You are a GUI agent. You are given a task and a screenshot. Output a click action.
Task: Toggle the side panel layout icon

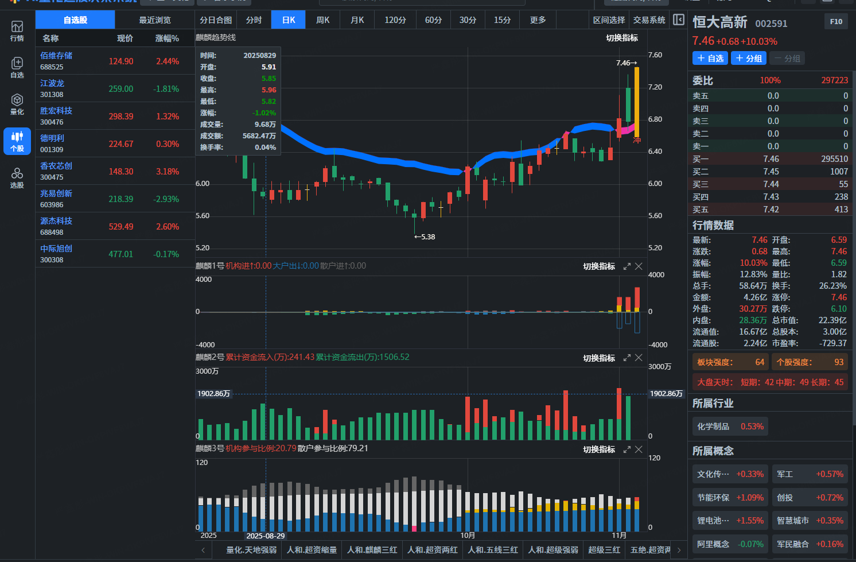click(x=679, y=20)
